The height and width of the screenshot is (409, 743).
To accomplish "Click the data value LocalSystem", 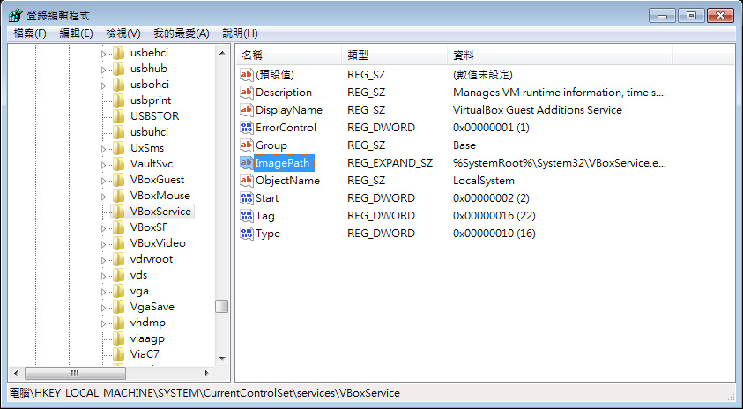I will (x=484, y=181).
